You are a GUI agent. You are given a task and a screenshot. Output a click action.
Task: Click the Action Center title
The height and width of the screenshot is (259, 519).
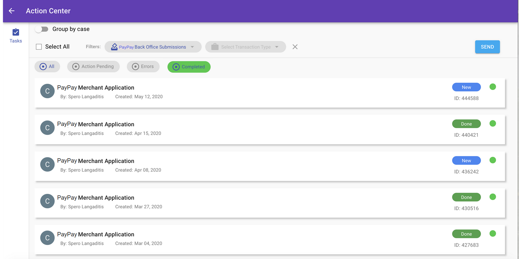48,11
